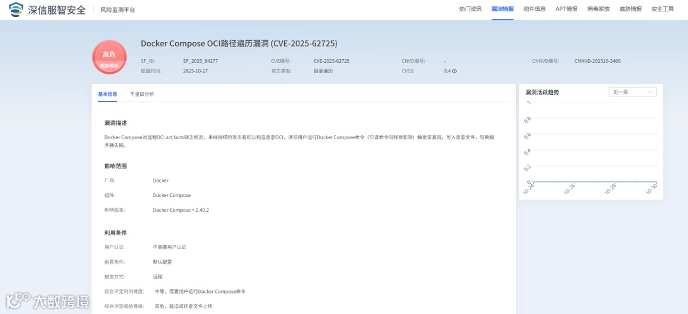Click the version text Docker Compose < 2.40.2

[181, 210]
